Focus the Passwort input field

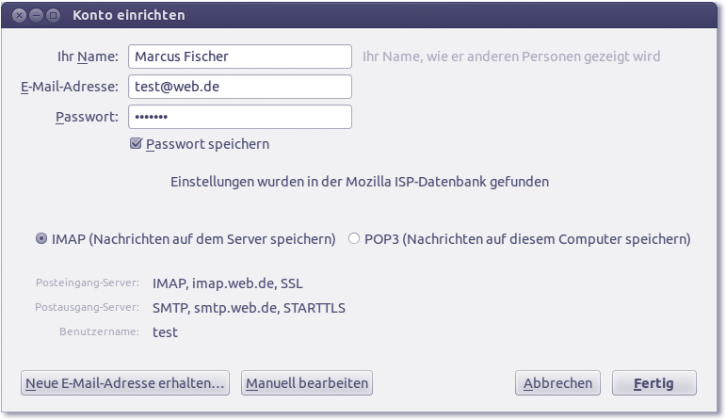239,117
